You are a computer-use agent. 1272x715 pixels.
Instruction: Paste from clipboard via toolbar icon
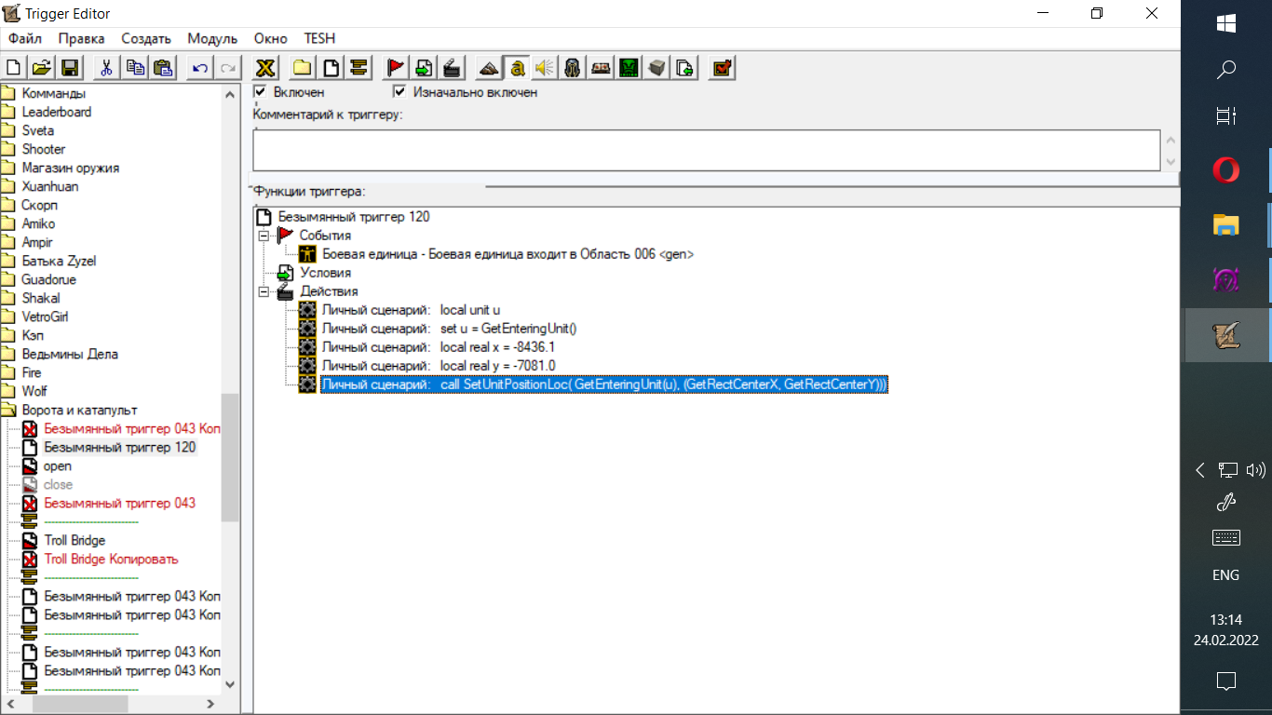tap(164, 68)
